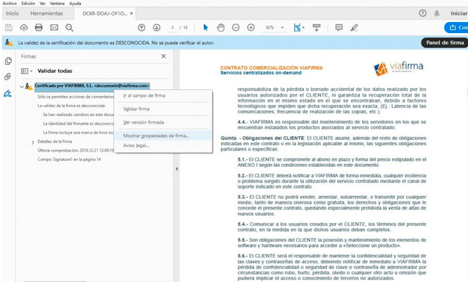
Task: Open the search magnifier tool
Action: (69, 27)
